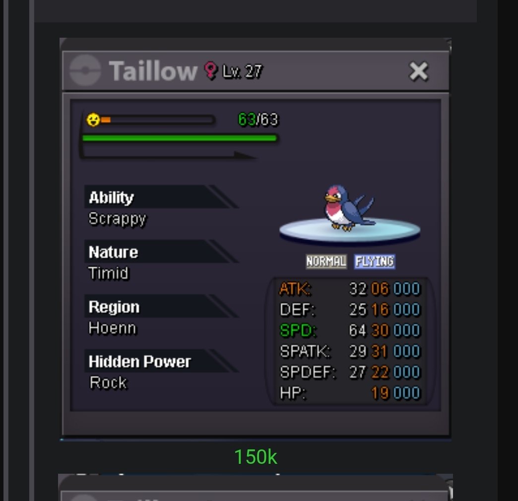Viewport: 518px width, 501px height.
Task: Click the NORMAL type badge
Action: [326, 261]
